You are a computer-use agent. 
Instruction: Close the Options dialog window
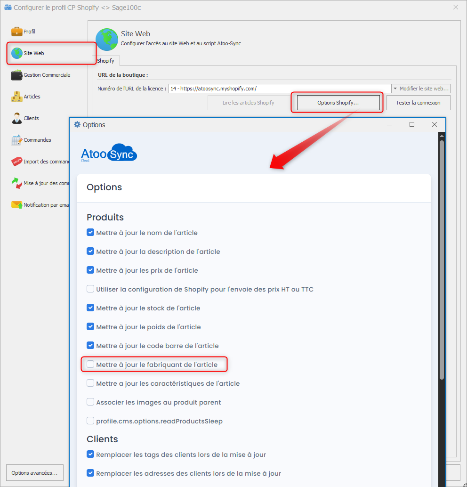435,124
